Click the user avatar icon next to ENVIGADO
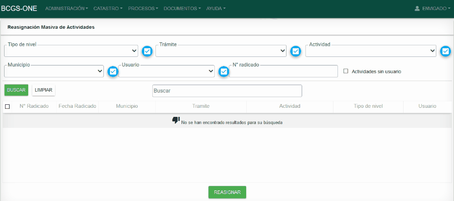The image size is (454, 201). (417, 9)
